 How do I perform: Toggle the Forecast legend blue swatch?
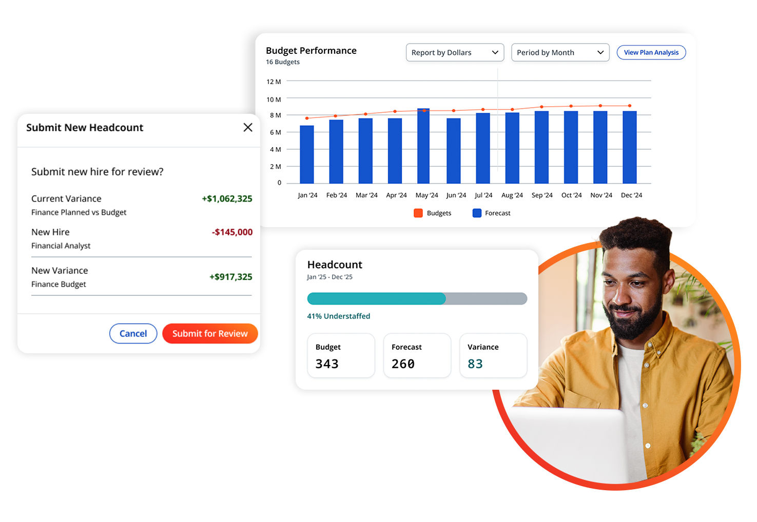click(x=477, y=213)
